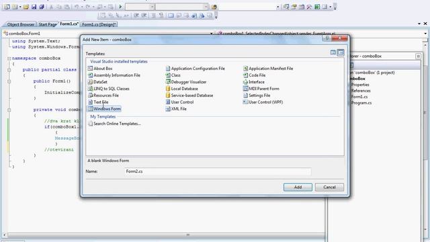Open the Properties Window toolbar icon
The height and width of the screenshot is (242, 430).
pos(294,7)
